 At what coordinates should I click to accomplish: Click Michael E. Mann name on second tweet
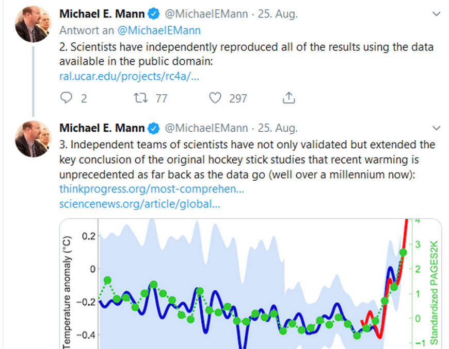(102, 128)
